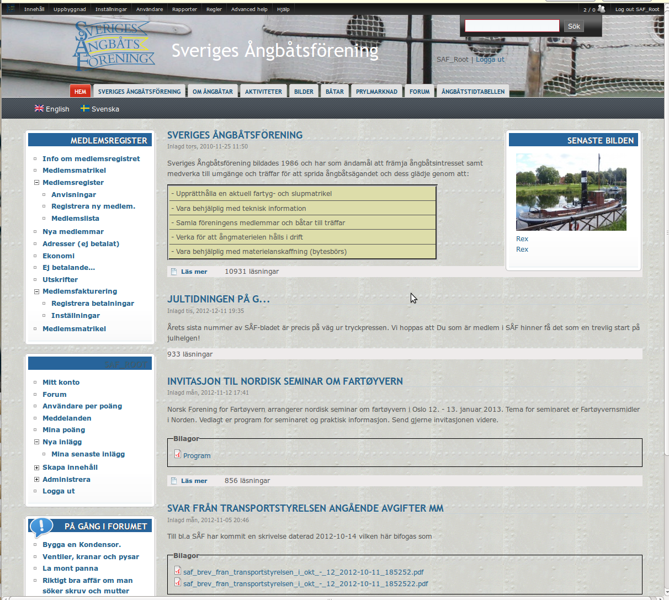This screenshot has width=669, height=600.
Task: Click the search text input field
Action: point(512,26)
